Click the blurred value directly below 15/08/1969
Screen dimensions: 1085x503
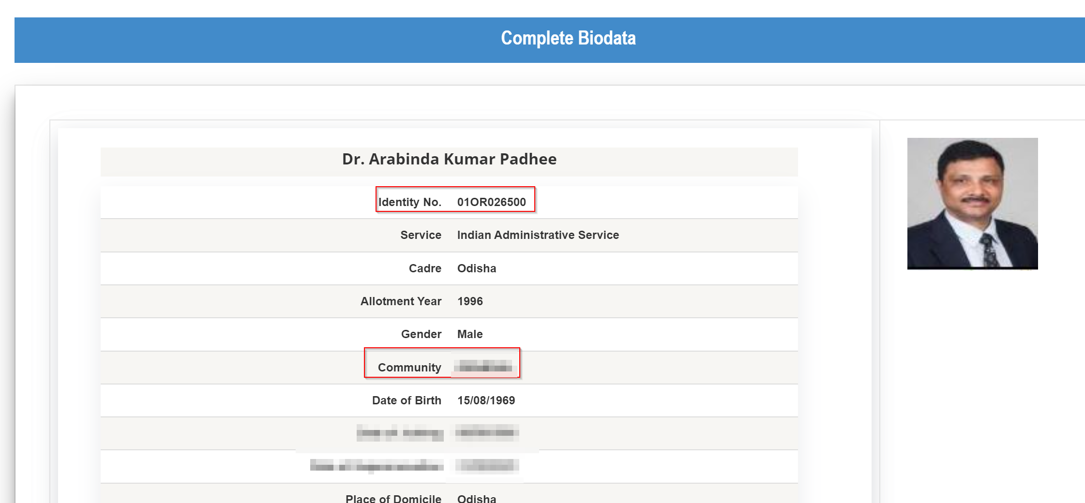pyautogui.click(x=486, y=432)
